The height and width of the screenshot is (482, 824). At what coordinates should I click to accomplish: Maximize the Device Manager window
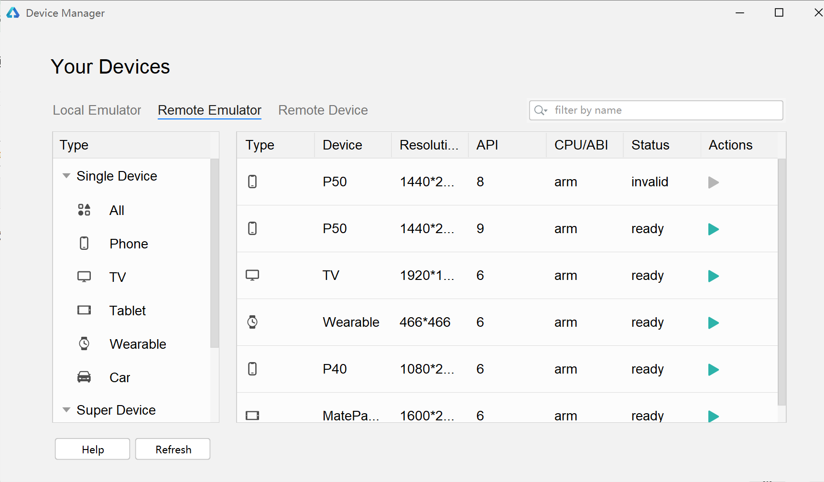point(779,13)
